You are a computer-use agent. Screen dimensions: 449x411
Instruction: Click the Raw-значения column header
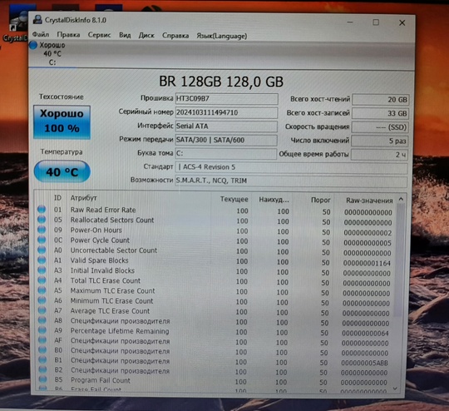pos(369,201)
